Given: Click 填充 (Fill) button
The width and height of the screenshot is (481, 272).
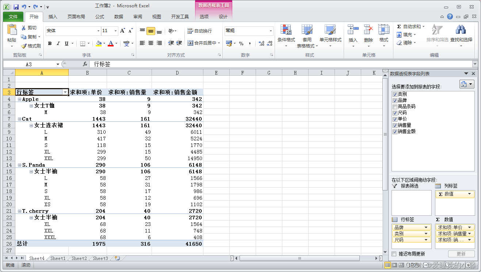Looking at the screenshot, I should 406,35.
